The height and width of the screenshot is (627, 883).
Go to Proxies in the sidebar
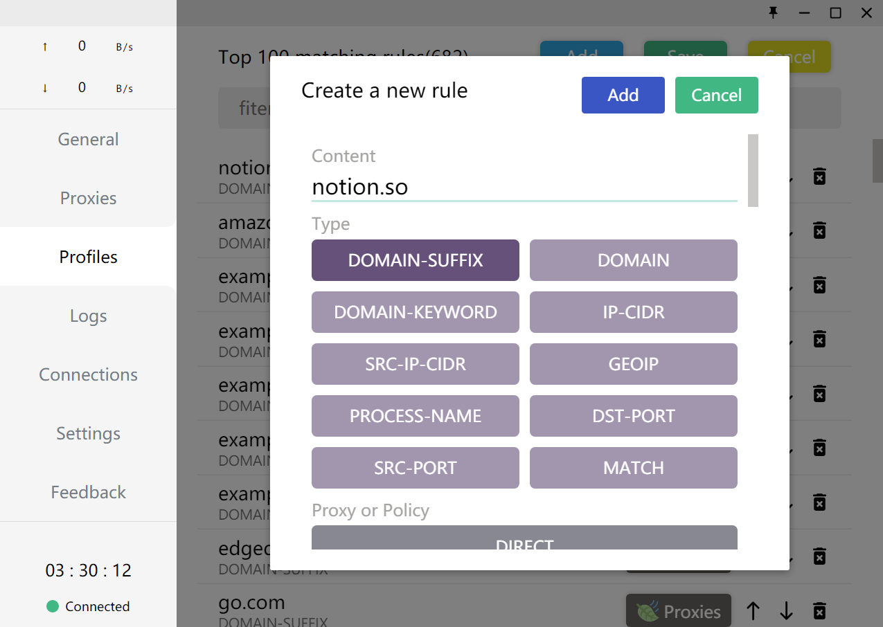pyautogui.click(x=88, y=198)
